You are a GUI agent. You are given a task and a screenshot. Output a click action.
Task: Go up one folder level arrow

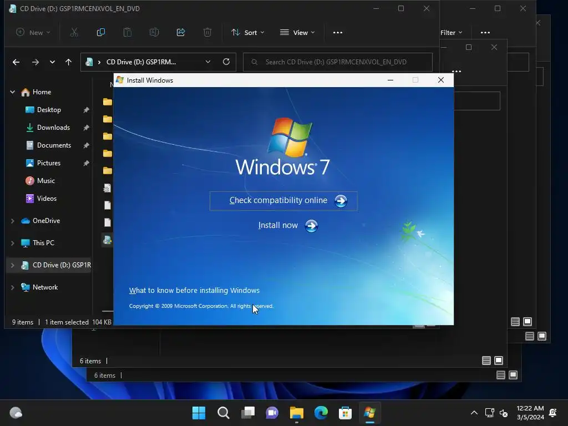(68, 62)
